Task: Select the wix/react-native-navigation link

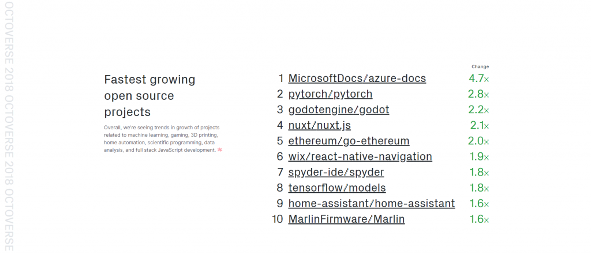Action: click(x=360, y=156)
